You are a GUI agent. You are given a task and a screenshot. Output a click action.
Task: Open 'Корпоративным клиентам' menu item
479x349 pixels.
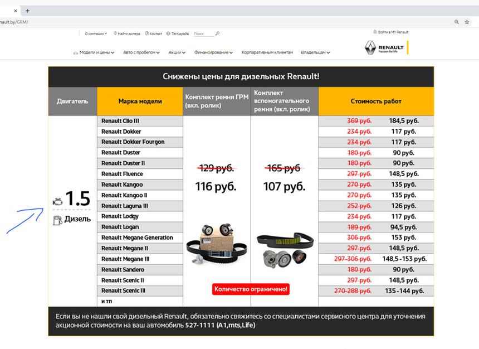[x=267, y=52]
